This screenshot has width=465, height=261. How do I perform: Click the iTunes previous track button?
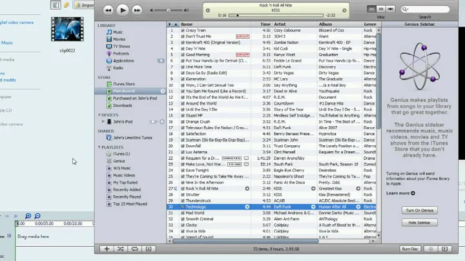pyautogui.click(x=108, y=10)
